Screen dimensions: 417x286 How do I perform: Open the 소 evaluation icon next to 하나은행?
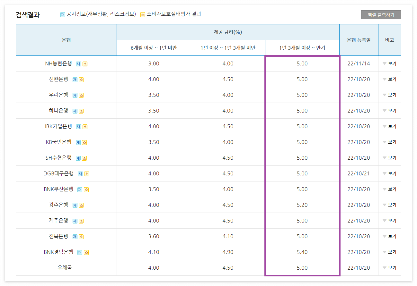pyautogui.click(x=81, y=111)
